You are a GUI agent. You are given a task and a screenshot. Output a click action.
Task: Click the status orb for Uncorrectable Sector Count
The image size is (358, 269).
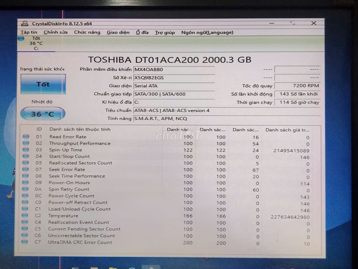coord(24,235)
